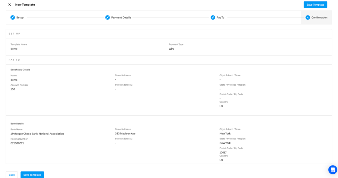Click street address 383 Madison Ave
This screenshot has width=338, height=178.
point(125,133)
